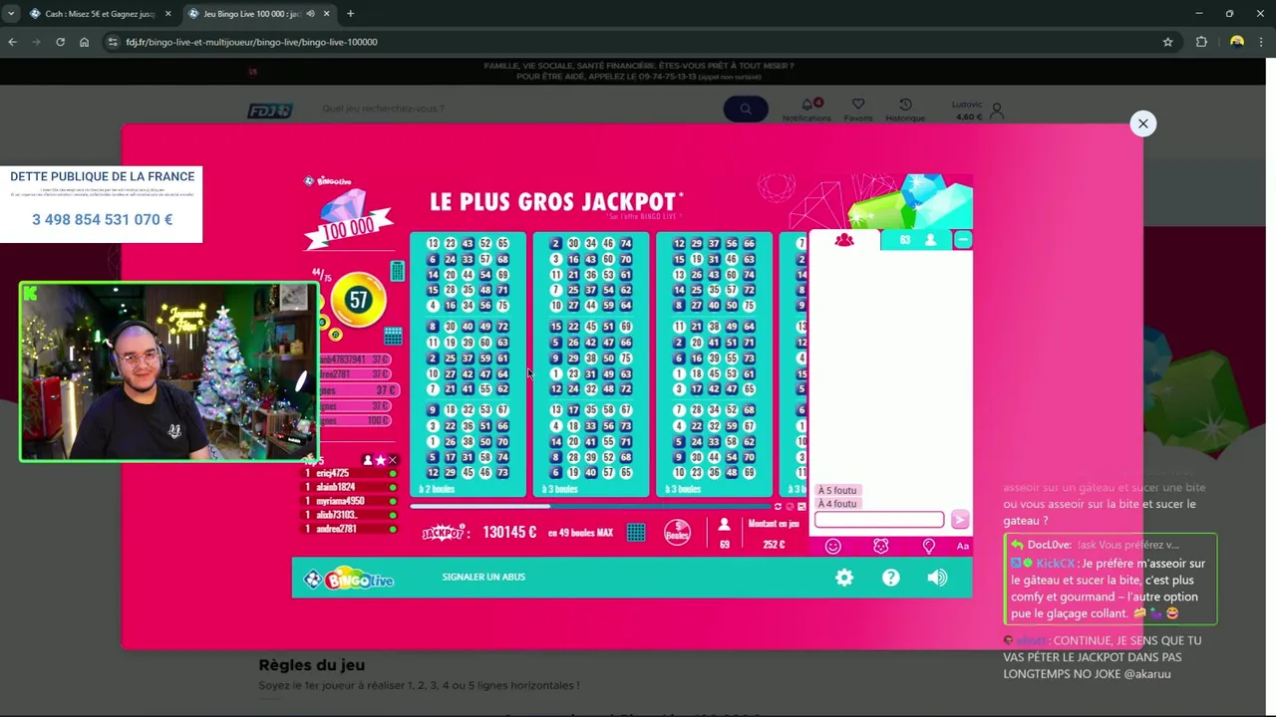
Task: Open the bear sticker picker in chat
Action: 880,546
